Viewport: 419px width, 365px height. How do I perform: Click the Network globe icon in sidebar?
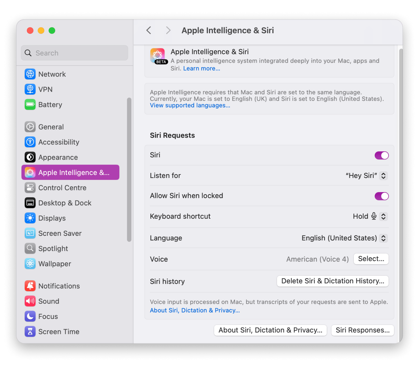(x=30, y=74)
